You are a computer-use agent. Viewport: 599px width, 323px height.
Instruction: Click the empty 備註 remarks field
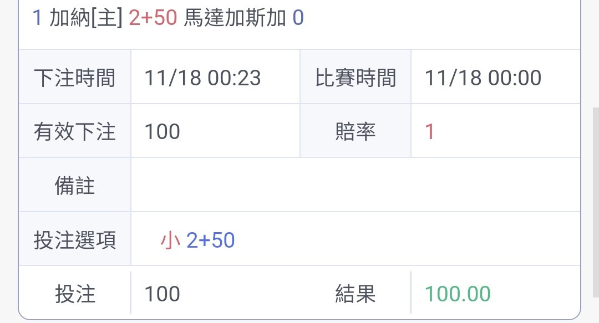pos(356,185)
